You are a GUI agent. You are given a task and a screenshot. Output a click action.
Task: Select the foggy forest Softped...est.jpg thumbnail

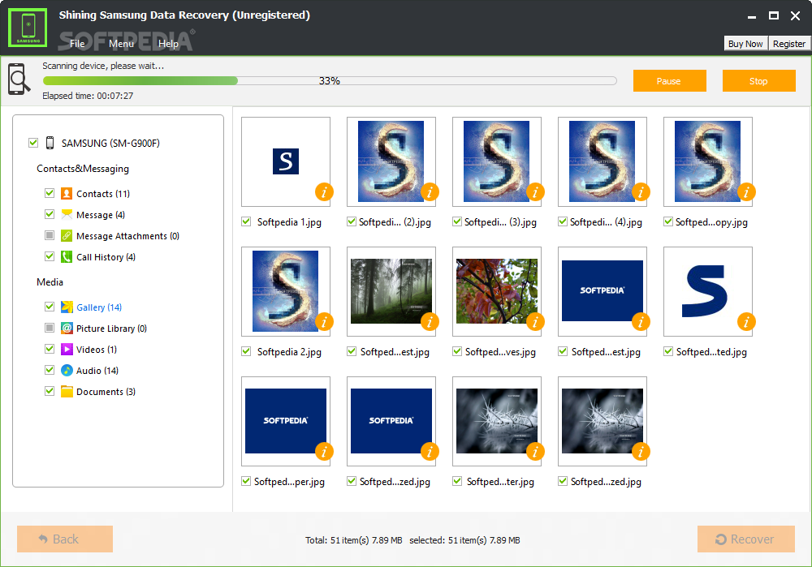(391, 291)
